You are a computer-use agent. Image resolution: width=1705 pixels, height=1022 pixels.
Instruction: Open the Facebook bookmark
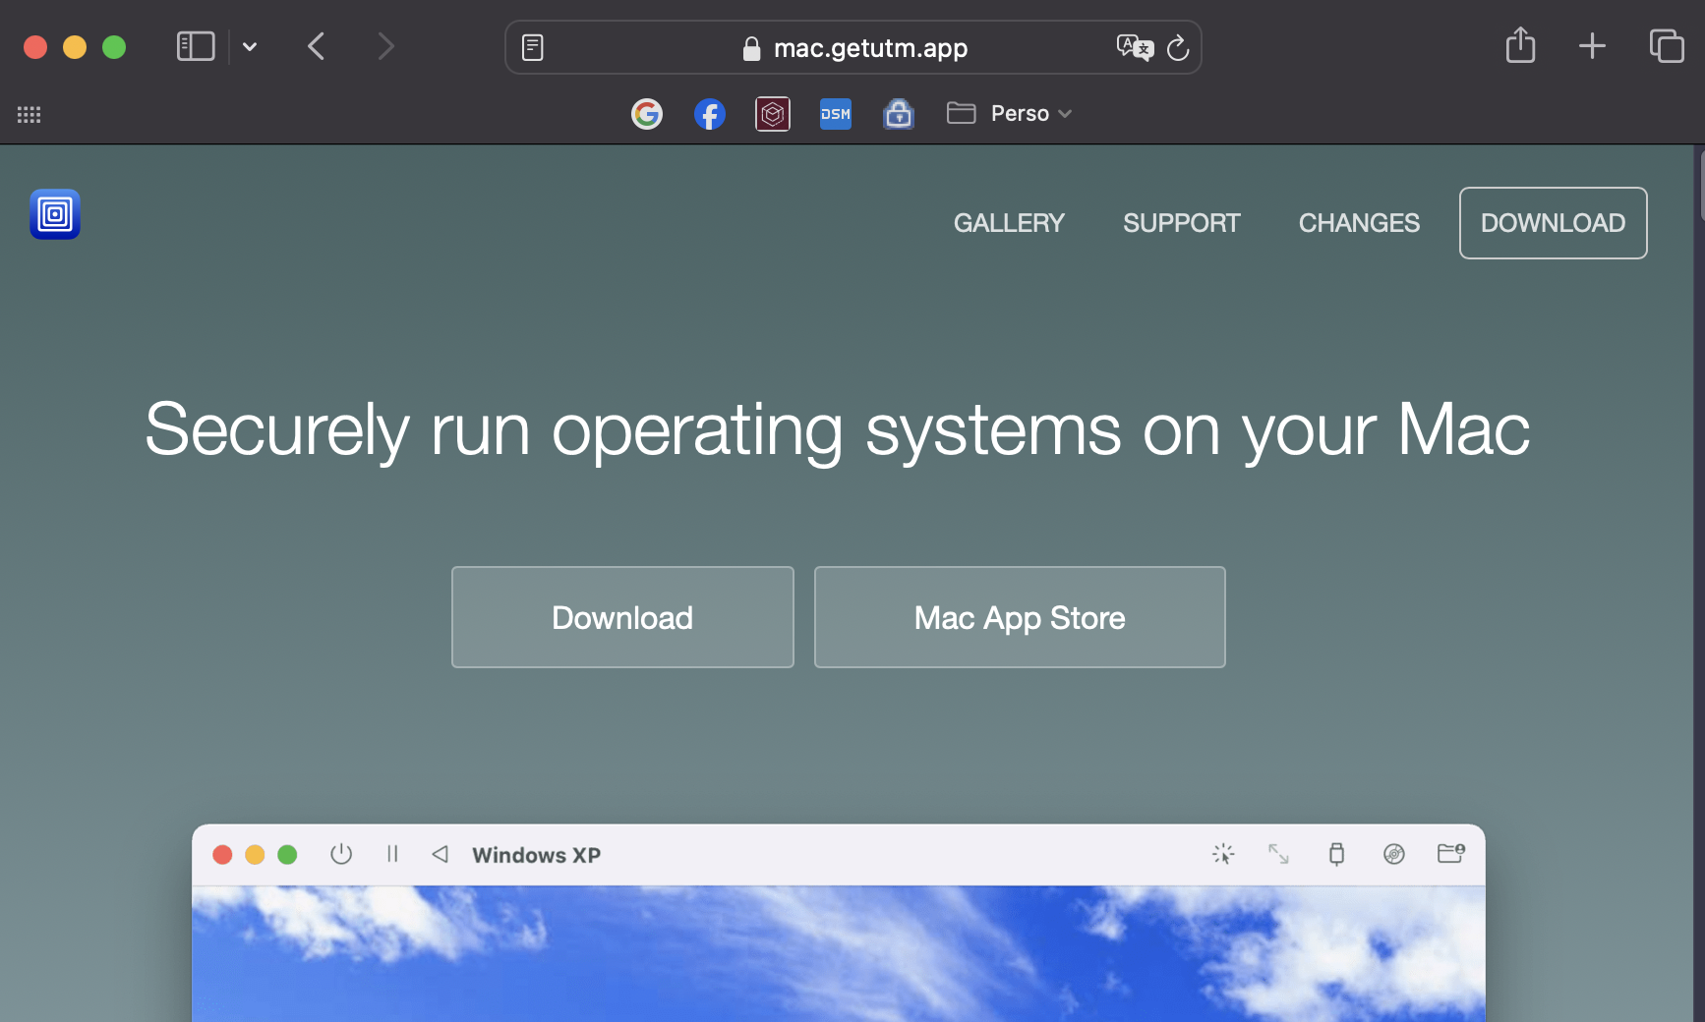click(710, 114)
